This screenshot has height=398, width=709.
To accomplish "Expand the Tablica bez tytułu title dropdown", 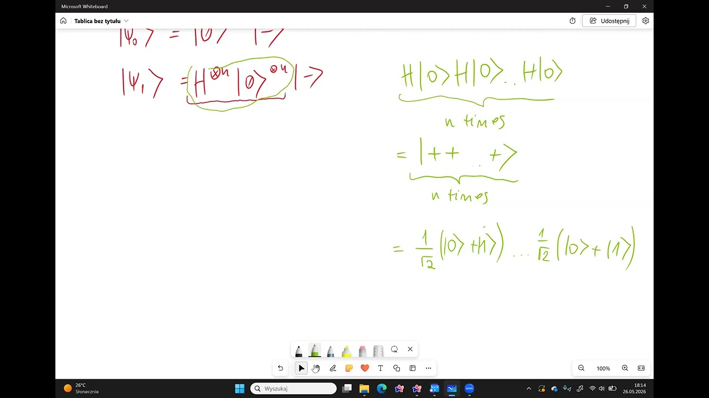I will (126, 21).
